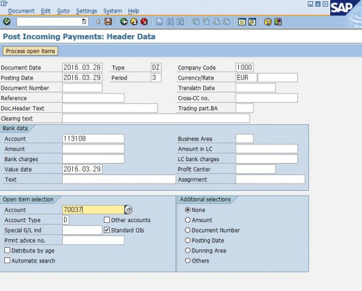Image resolution: width=362 pixels, height=291 pixels.
Task: Click the Period field
Action: [x=156, y=78]
